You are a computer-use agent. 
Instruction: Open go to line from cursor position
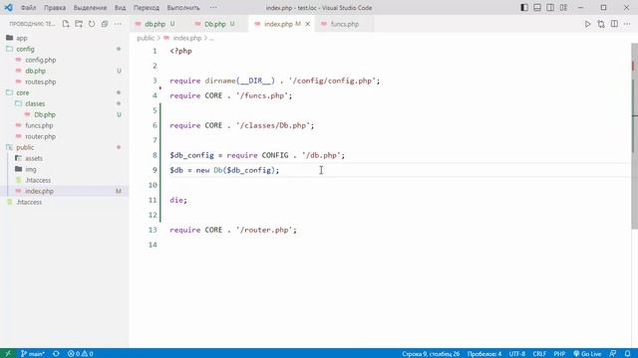[431, 354]
